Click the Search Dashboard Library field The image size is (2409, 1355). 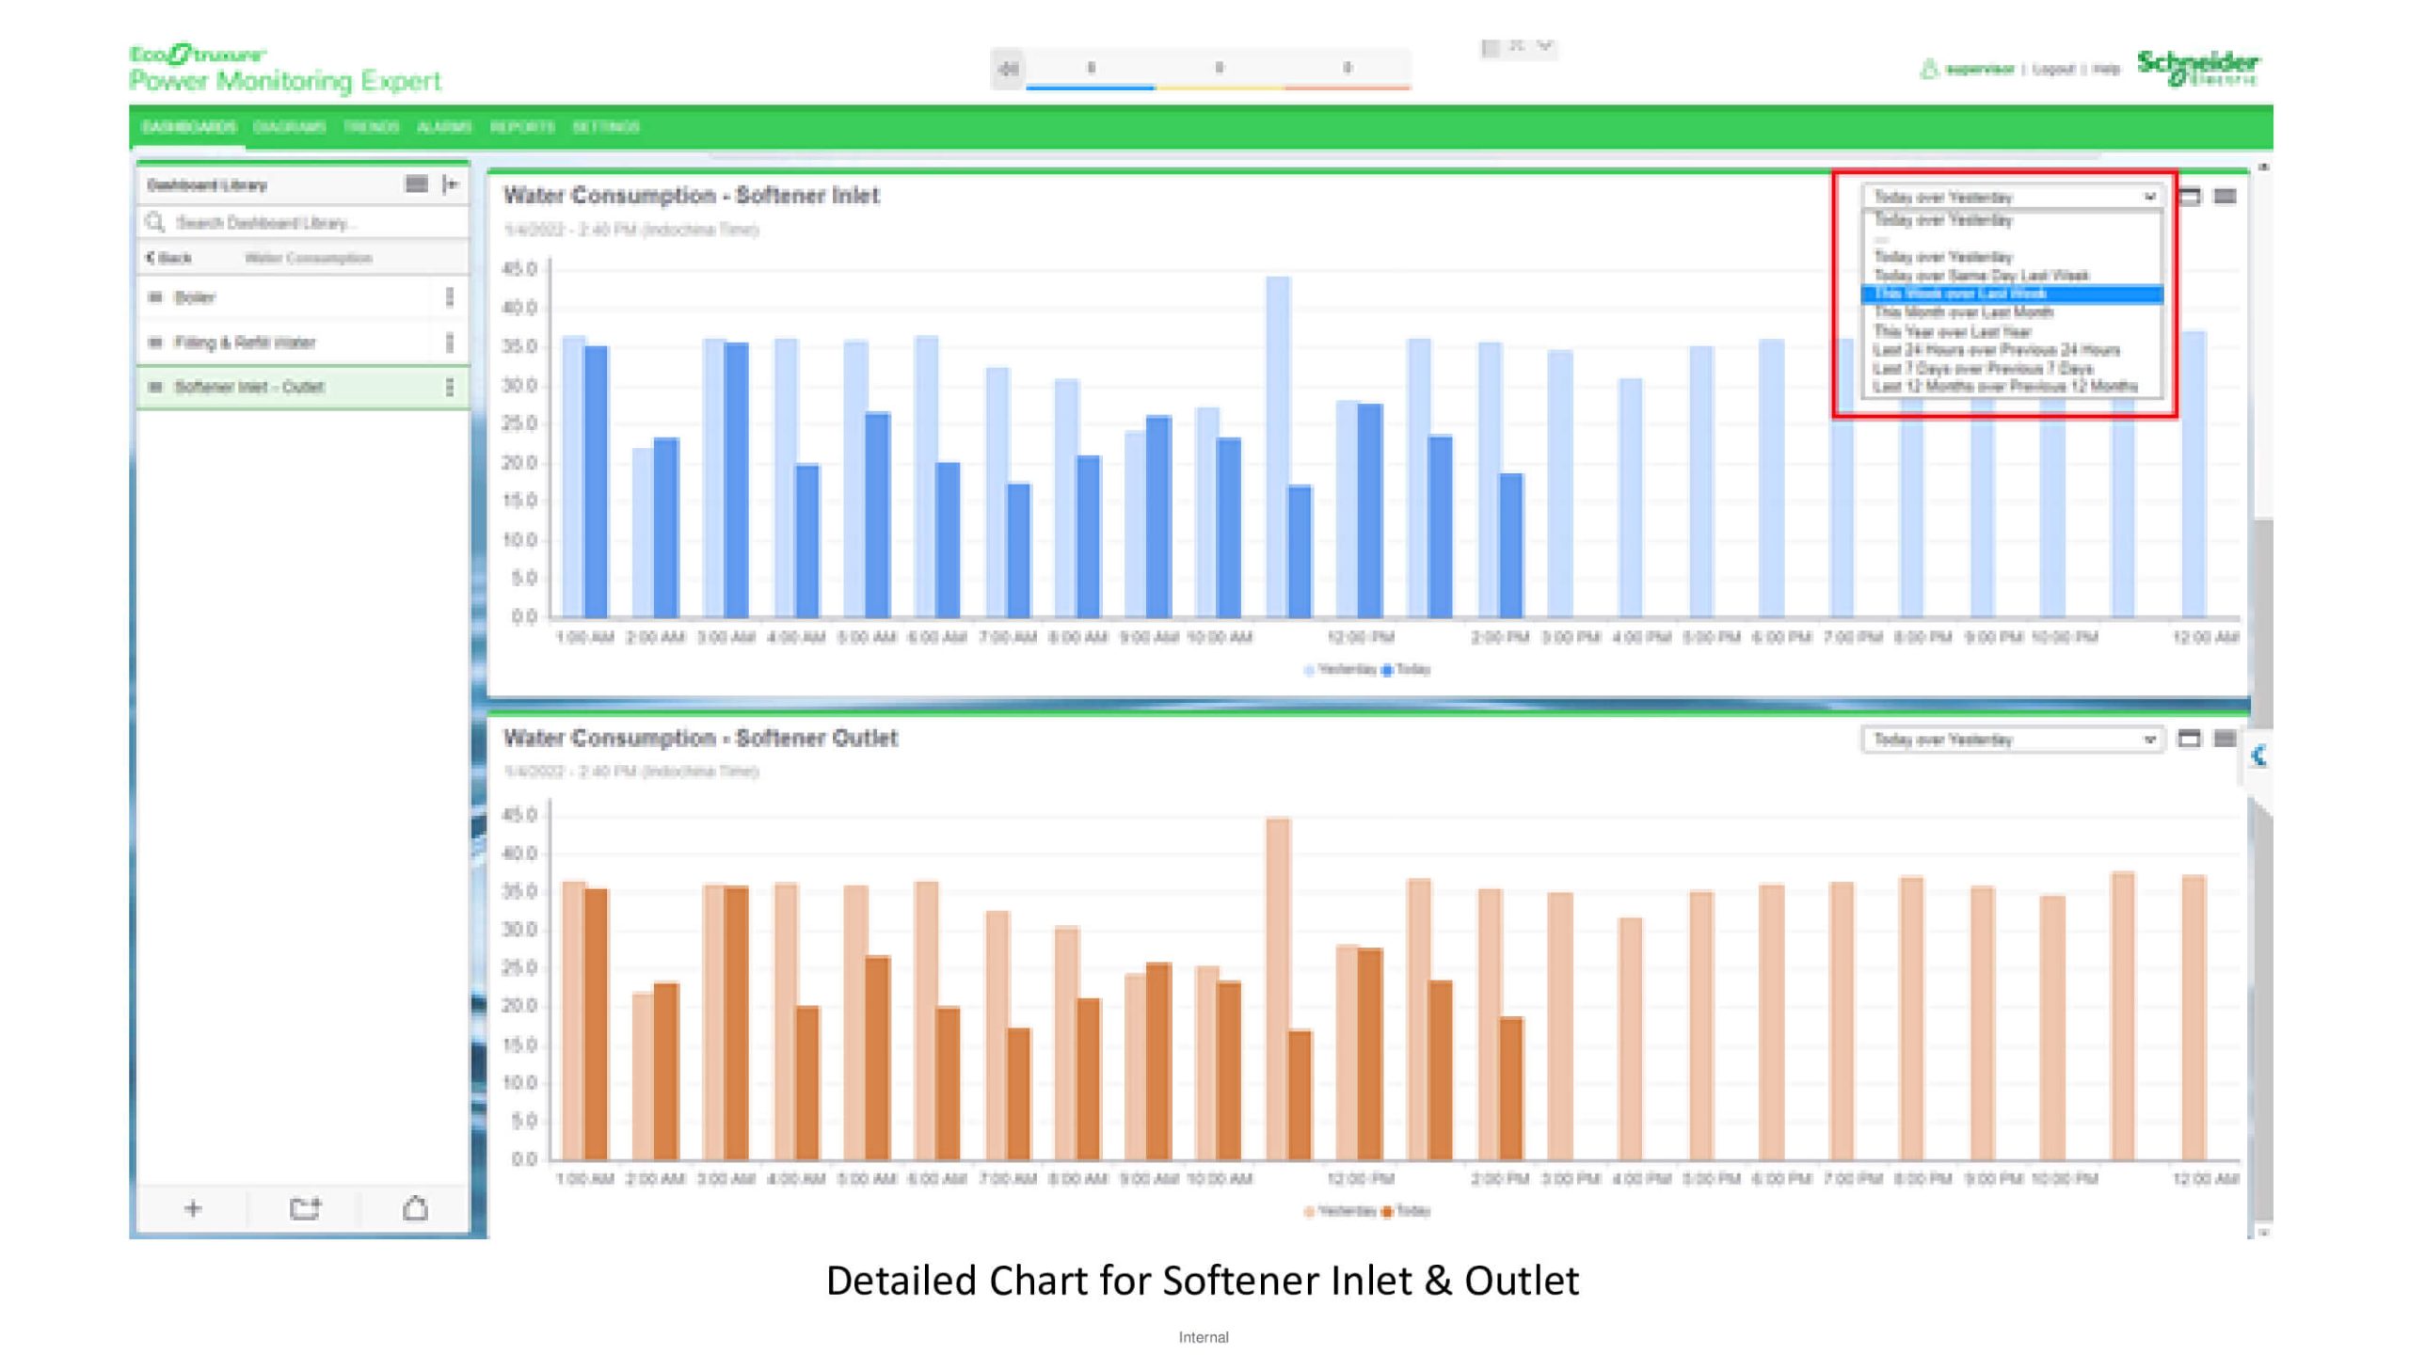[301, 223]
